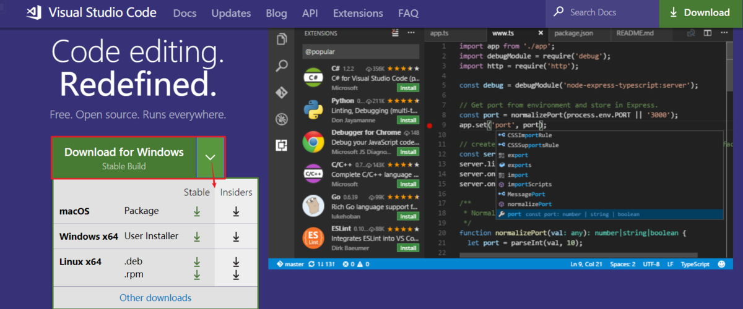Download Linux .deb Insiders build
Image resolution: width=743 pixels, height=309 pixels.
[236, 262]
